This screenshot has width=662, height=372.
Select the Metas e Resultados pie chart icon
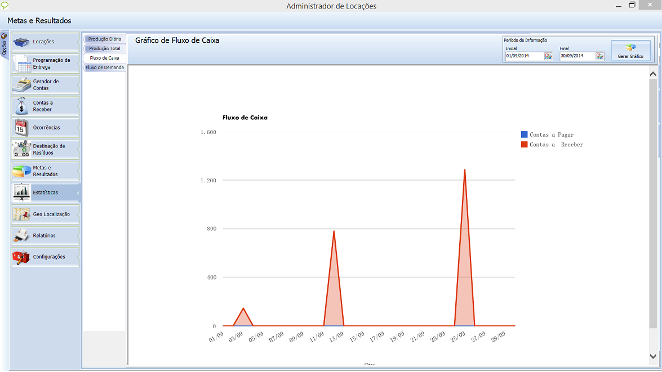coord(21,171)
